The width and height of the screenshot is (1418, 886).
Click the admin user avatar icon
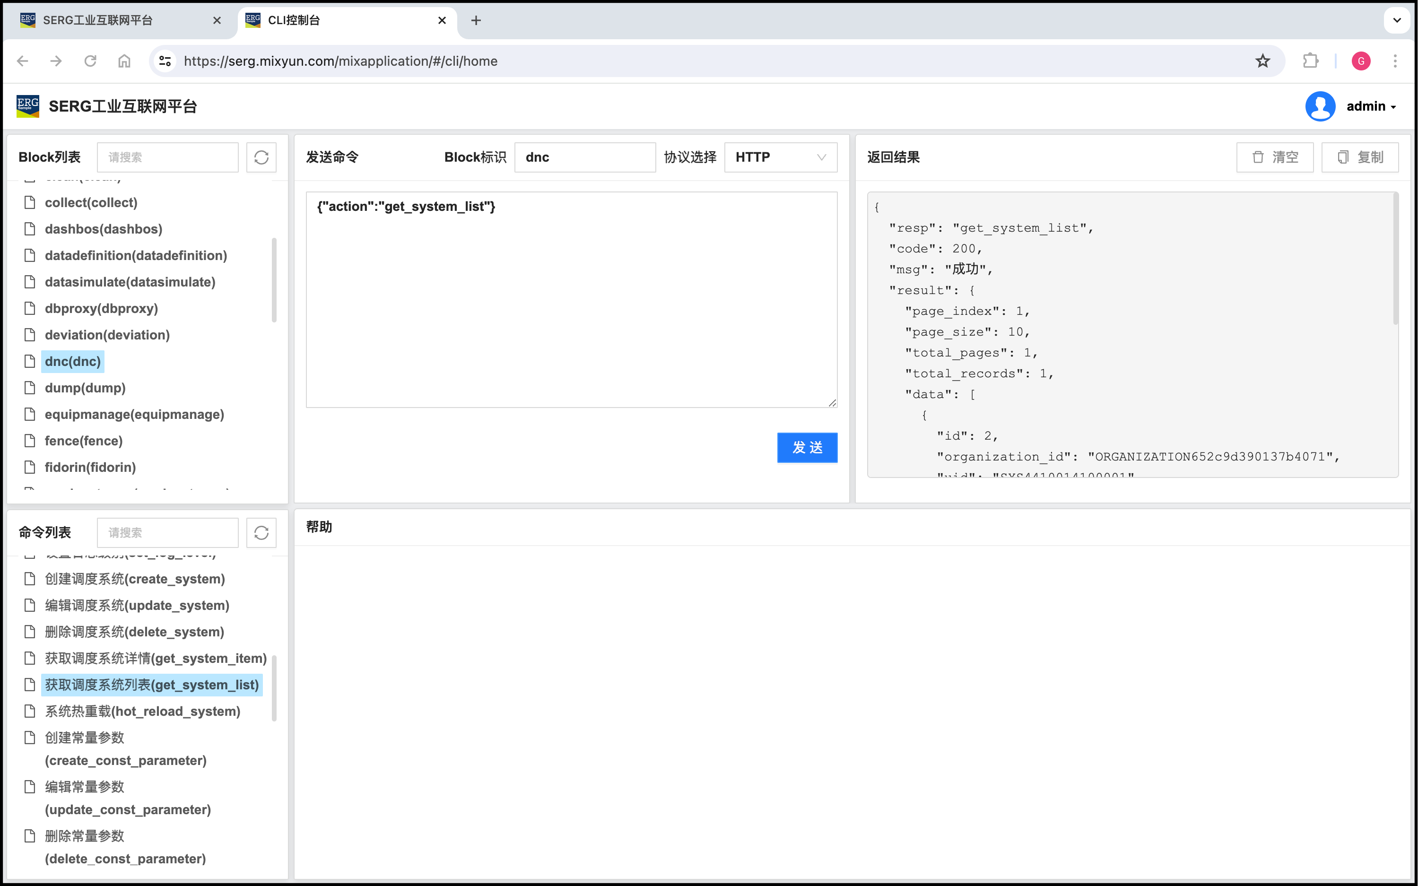click(x=1320, y=106)
